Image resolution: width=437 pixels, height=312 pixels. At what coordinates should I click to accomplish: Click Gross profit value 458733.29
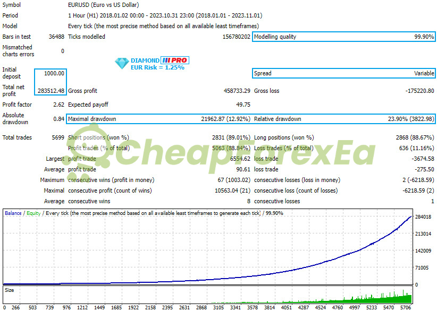(x=237, y=91)
